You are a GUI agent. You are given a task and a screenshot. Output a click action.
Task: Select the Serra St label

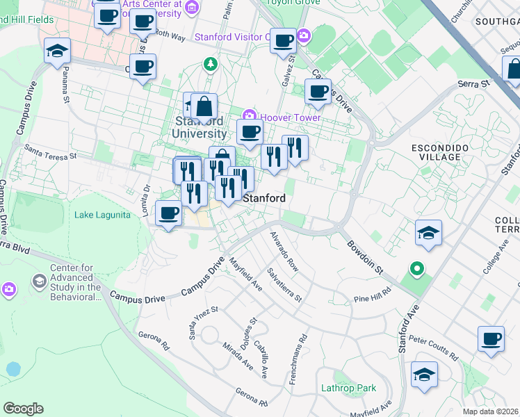click(473, 83)
